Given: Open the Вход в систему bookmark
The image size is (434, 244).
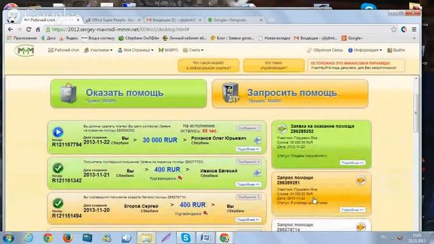Looking at the screenshot, I should 98,38.
